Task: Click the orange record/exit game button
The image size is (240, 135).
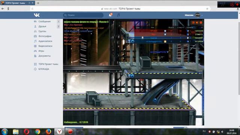Action: (201, 22)
